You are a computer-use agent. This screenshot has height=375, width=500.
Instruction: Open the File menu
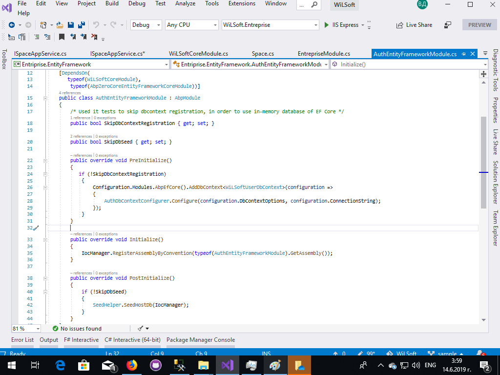(x=22, y=3)
